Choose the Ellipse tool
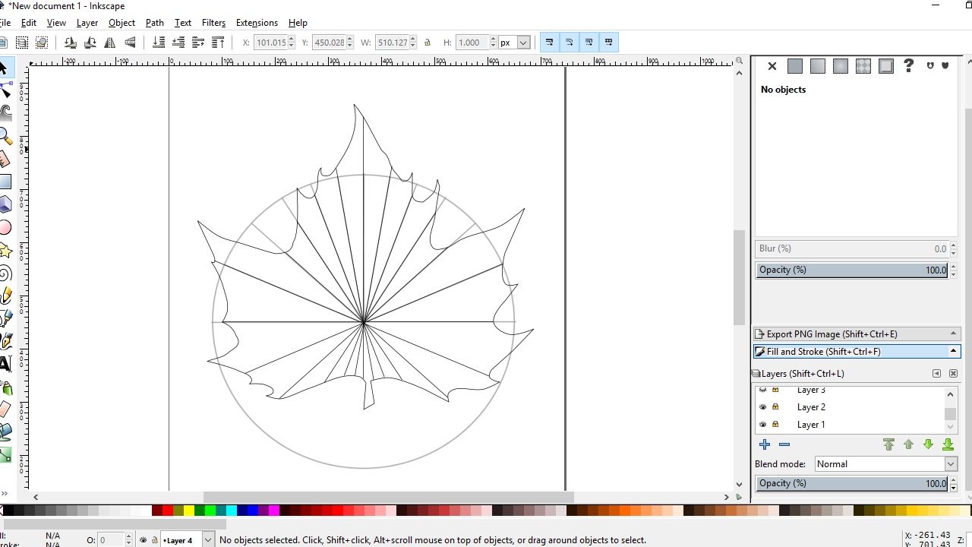972x547 pixels. click(x=9, y=228)
